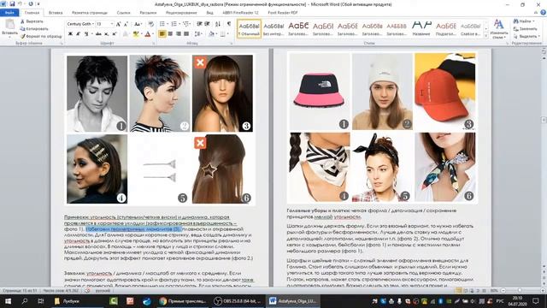Open Change Case (Aa) dropdown
Viewport: 547px width, 308px height.
click(138, 24)
